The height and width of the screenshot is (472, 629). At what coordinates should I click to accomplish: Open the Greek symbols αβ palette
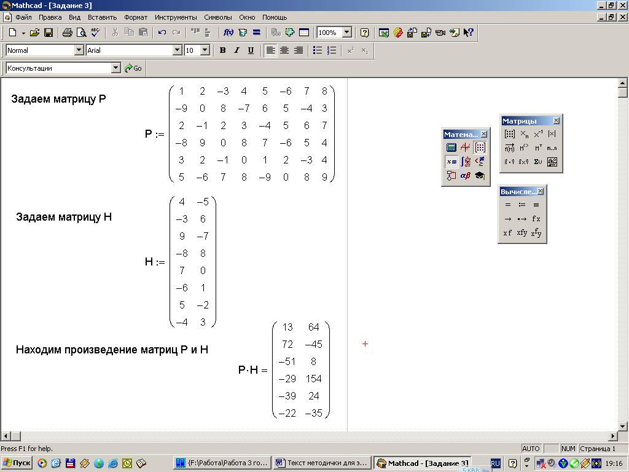[x=466, y=175]
